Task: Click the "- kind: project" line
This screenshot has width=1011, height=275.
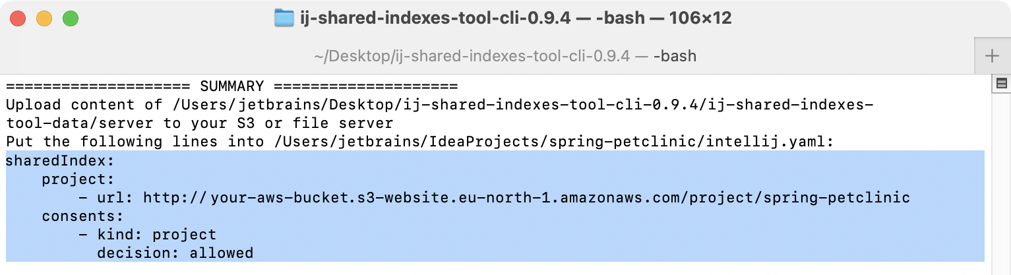Action: click(x=147, y=234)
